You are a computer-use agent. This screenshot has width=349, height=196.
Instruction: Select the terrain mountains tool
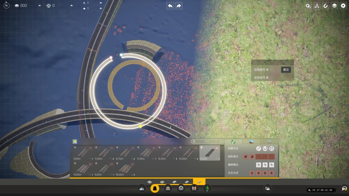142,189
